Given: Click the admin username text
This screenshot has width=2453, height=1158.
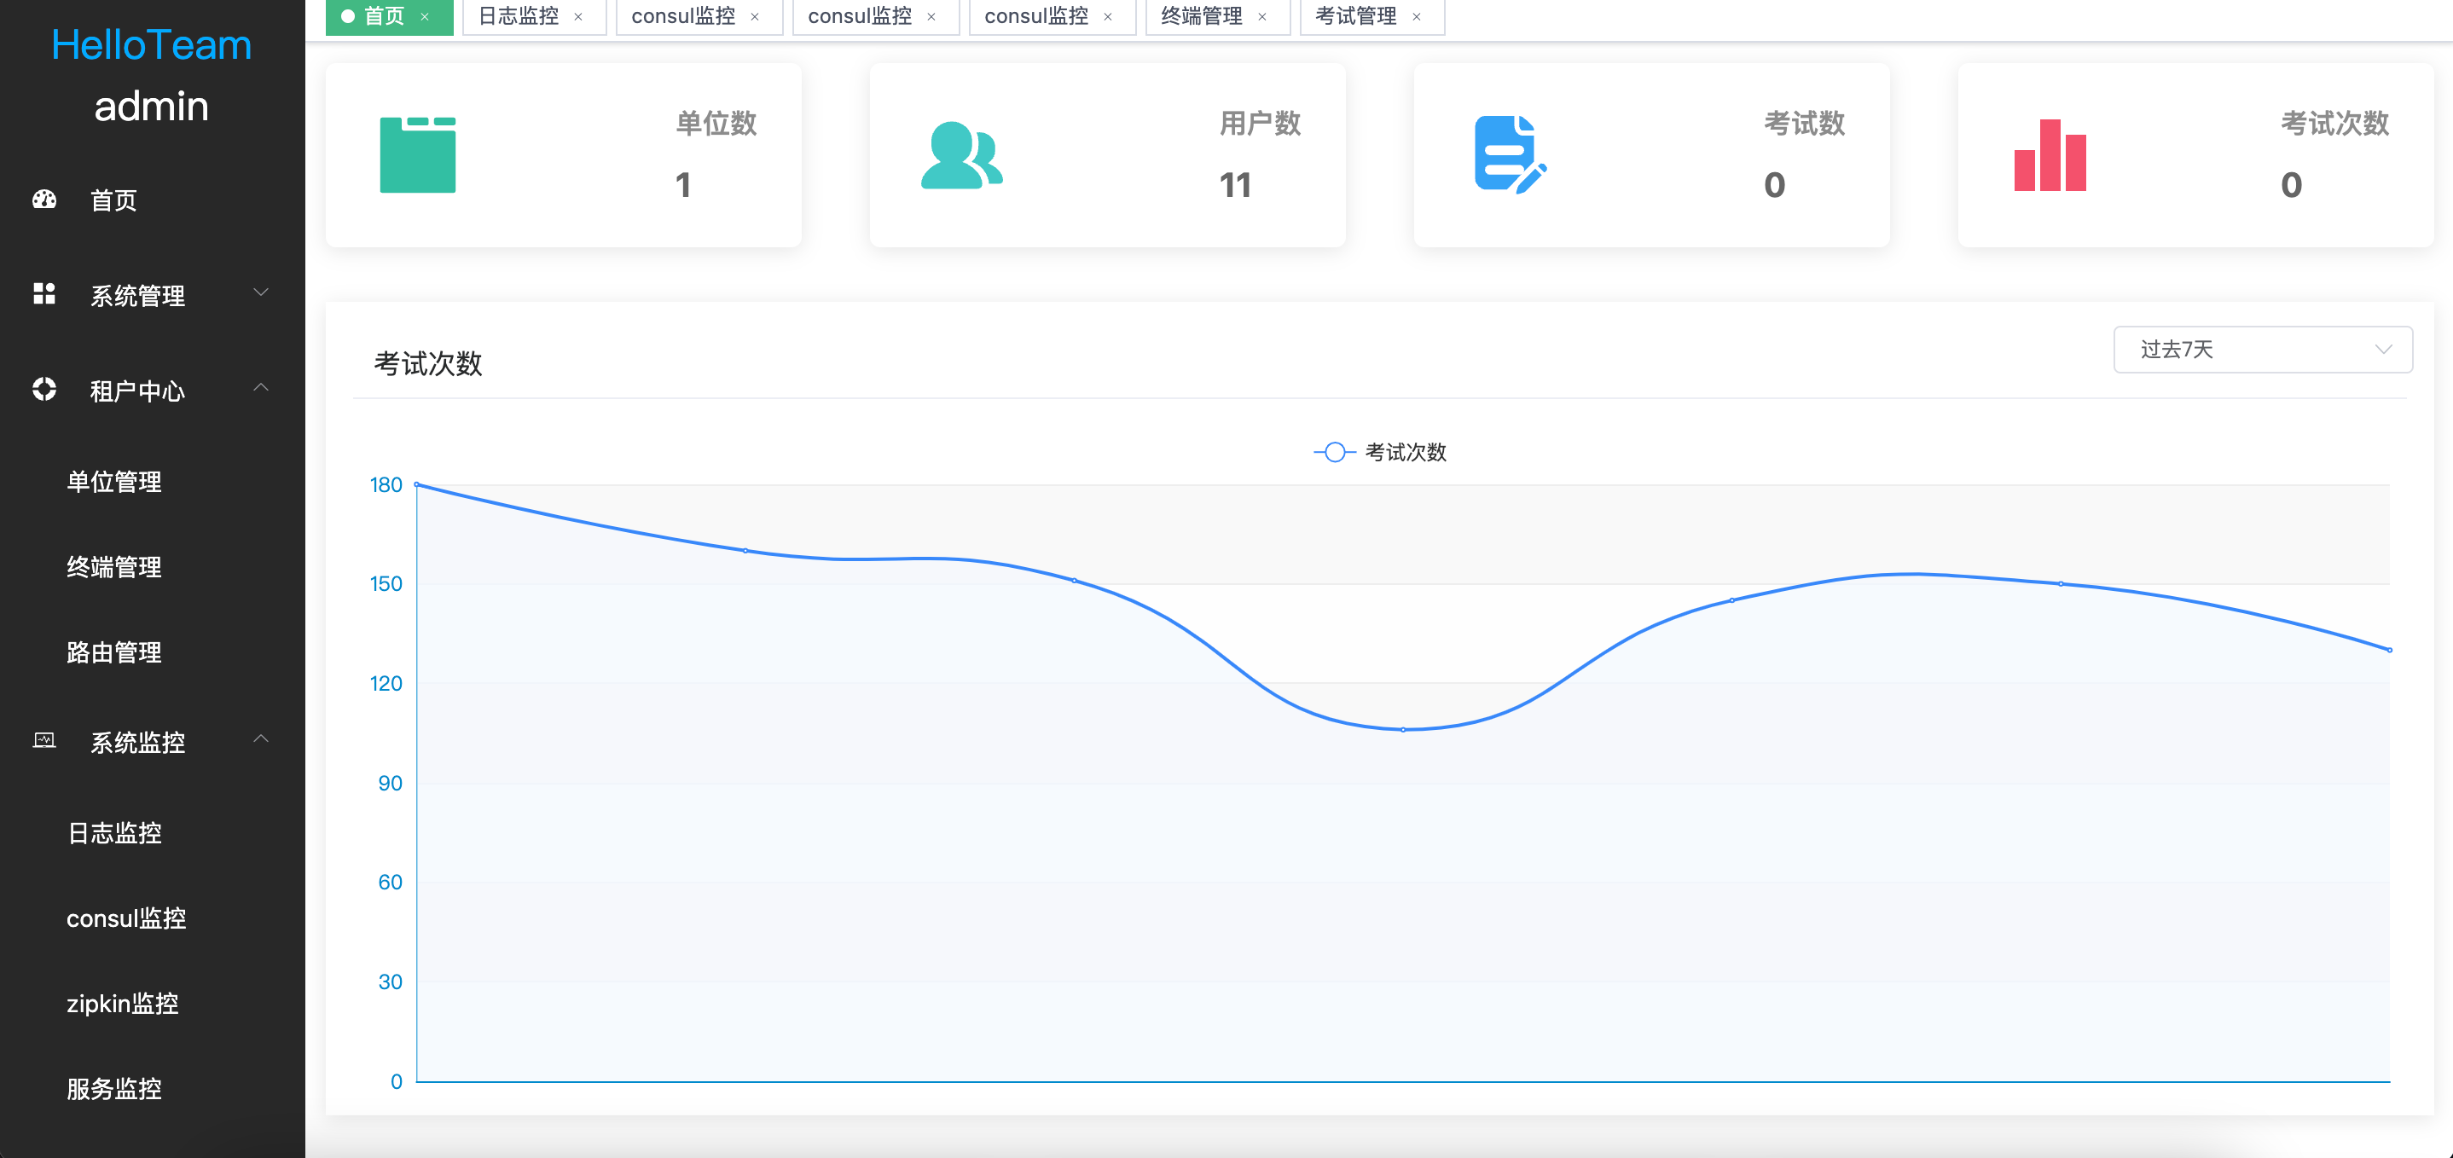Looking at the screenshot, I should [152, 106].
